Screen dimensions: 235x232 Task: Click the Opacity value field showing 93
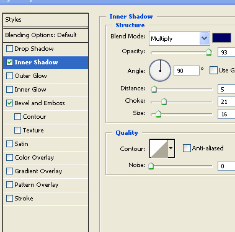226,52
